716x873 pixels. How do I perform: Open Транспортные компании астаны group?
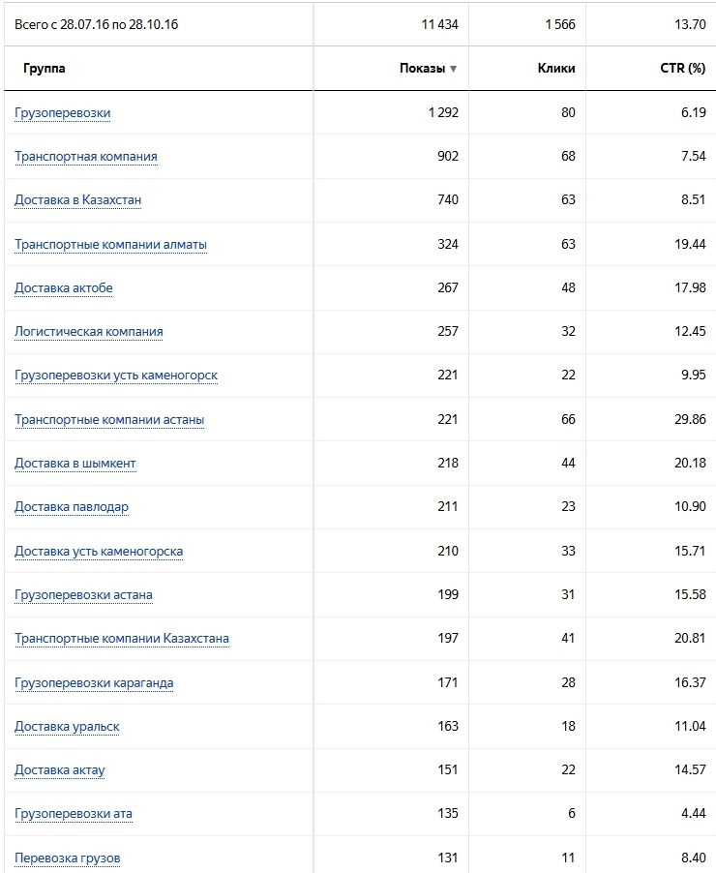click(109, 420)
